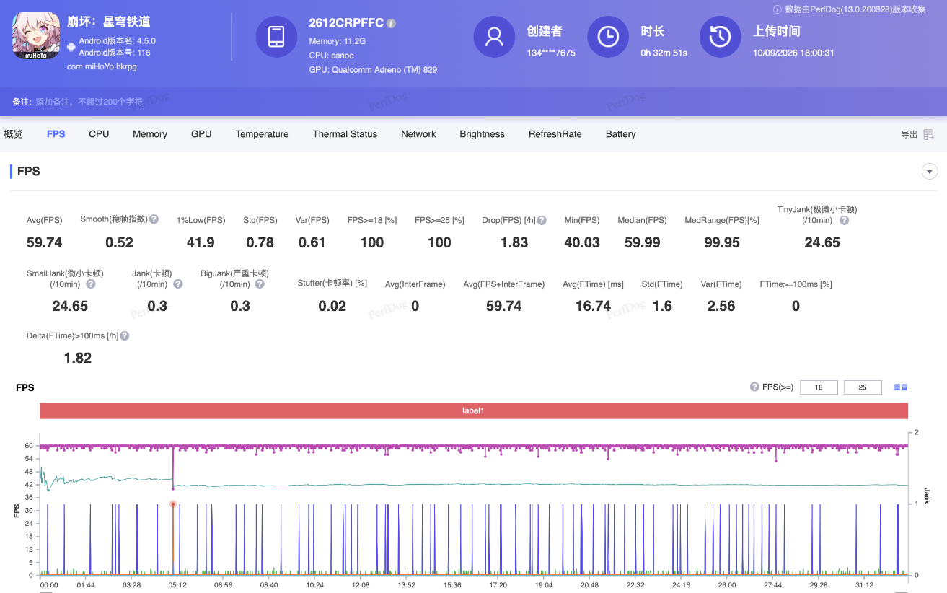Go to the Brightness tab
Screen dimensions: 947x593
pyautogui.click(x=482, y=134)
